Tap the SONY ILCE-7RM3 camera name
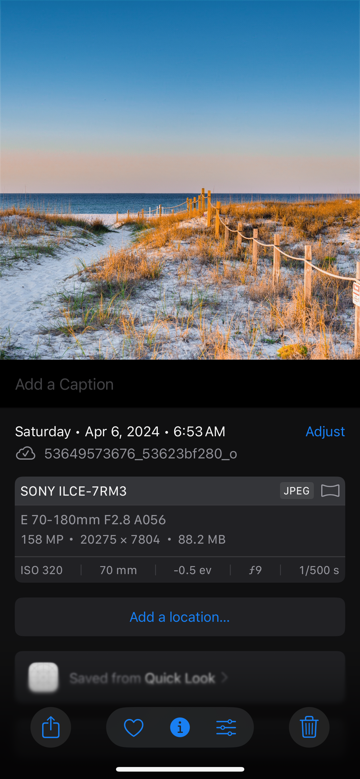The image size is (360, 779). click(x=74, y=491)
